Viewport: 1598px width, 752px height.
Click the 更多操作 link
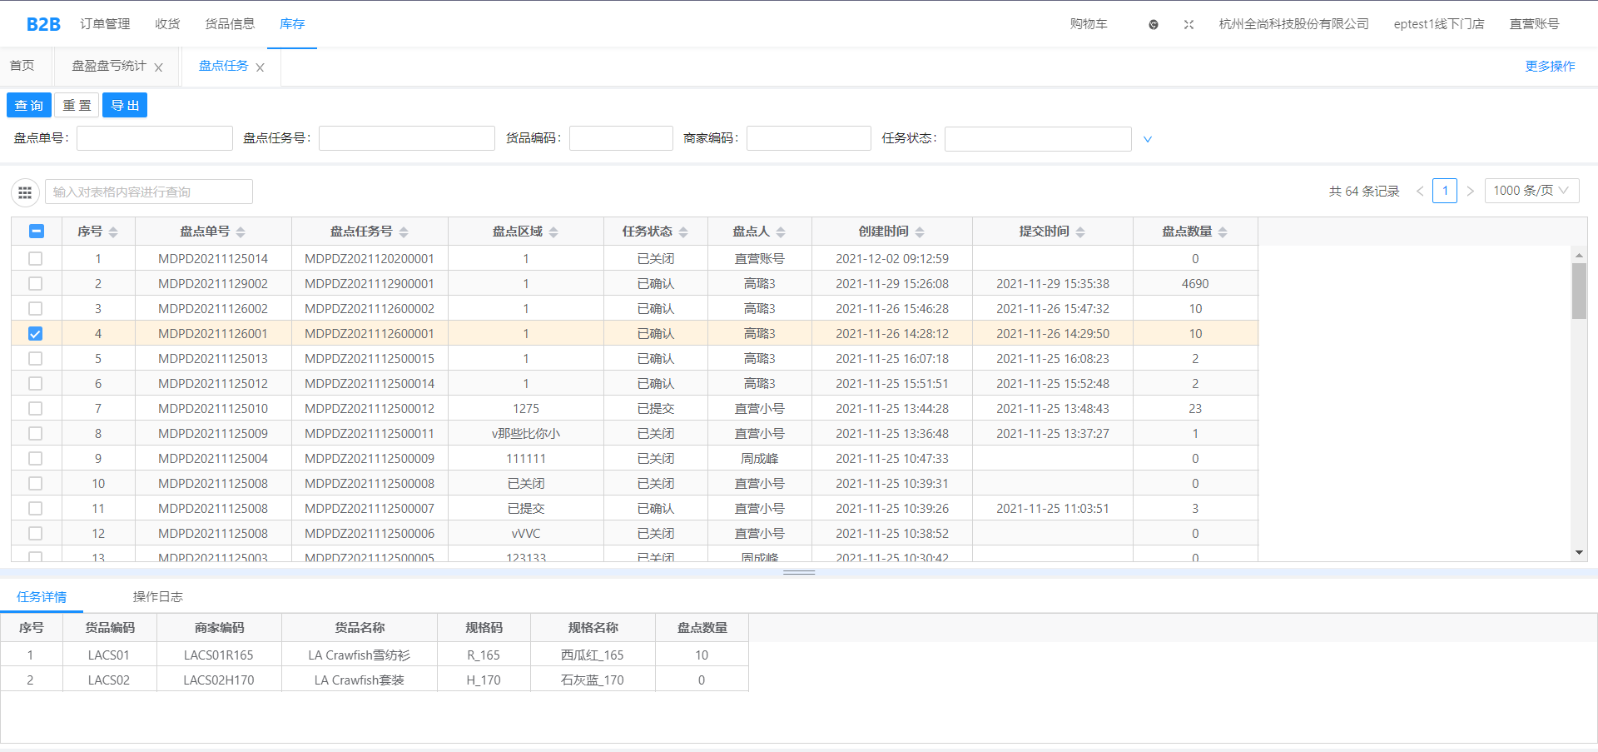point(1549,67)
